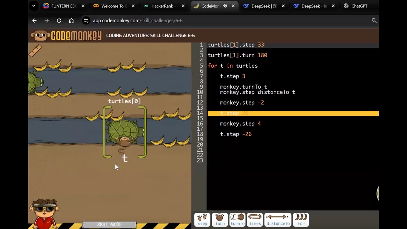Click code line 'monkey.turnTo t'

(244, 87)
